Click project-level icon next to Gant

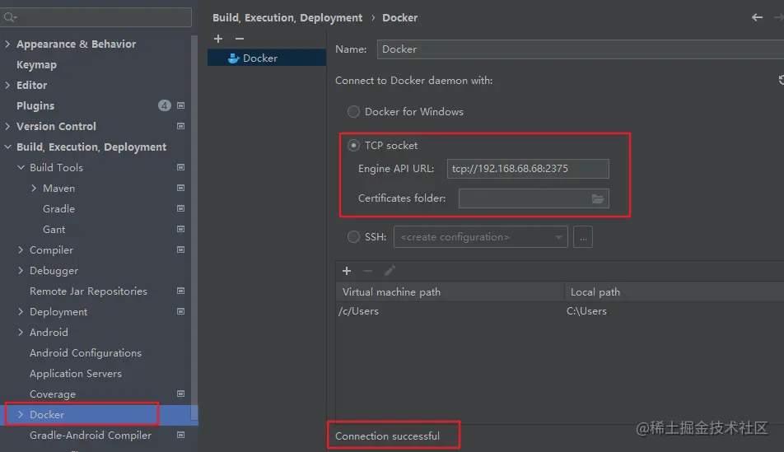181,229
